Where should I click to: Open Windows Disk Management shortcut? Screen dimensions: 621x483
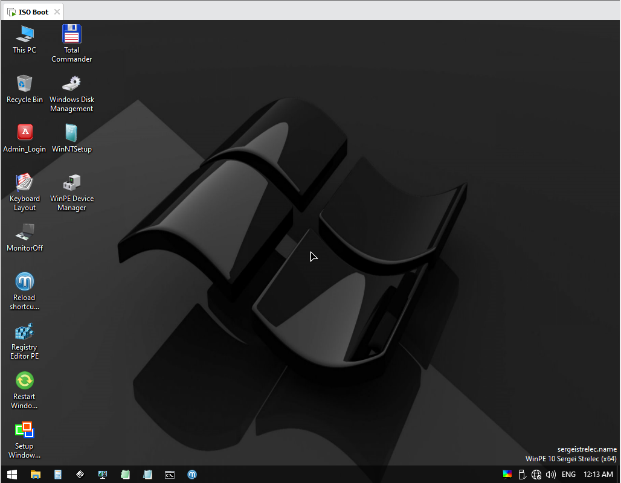click(72, 94)
